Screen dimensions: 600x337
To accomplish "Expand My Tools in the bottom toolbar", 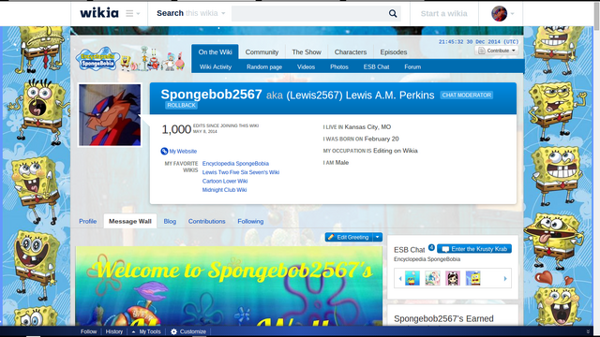I will (146, 331).
